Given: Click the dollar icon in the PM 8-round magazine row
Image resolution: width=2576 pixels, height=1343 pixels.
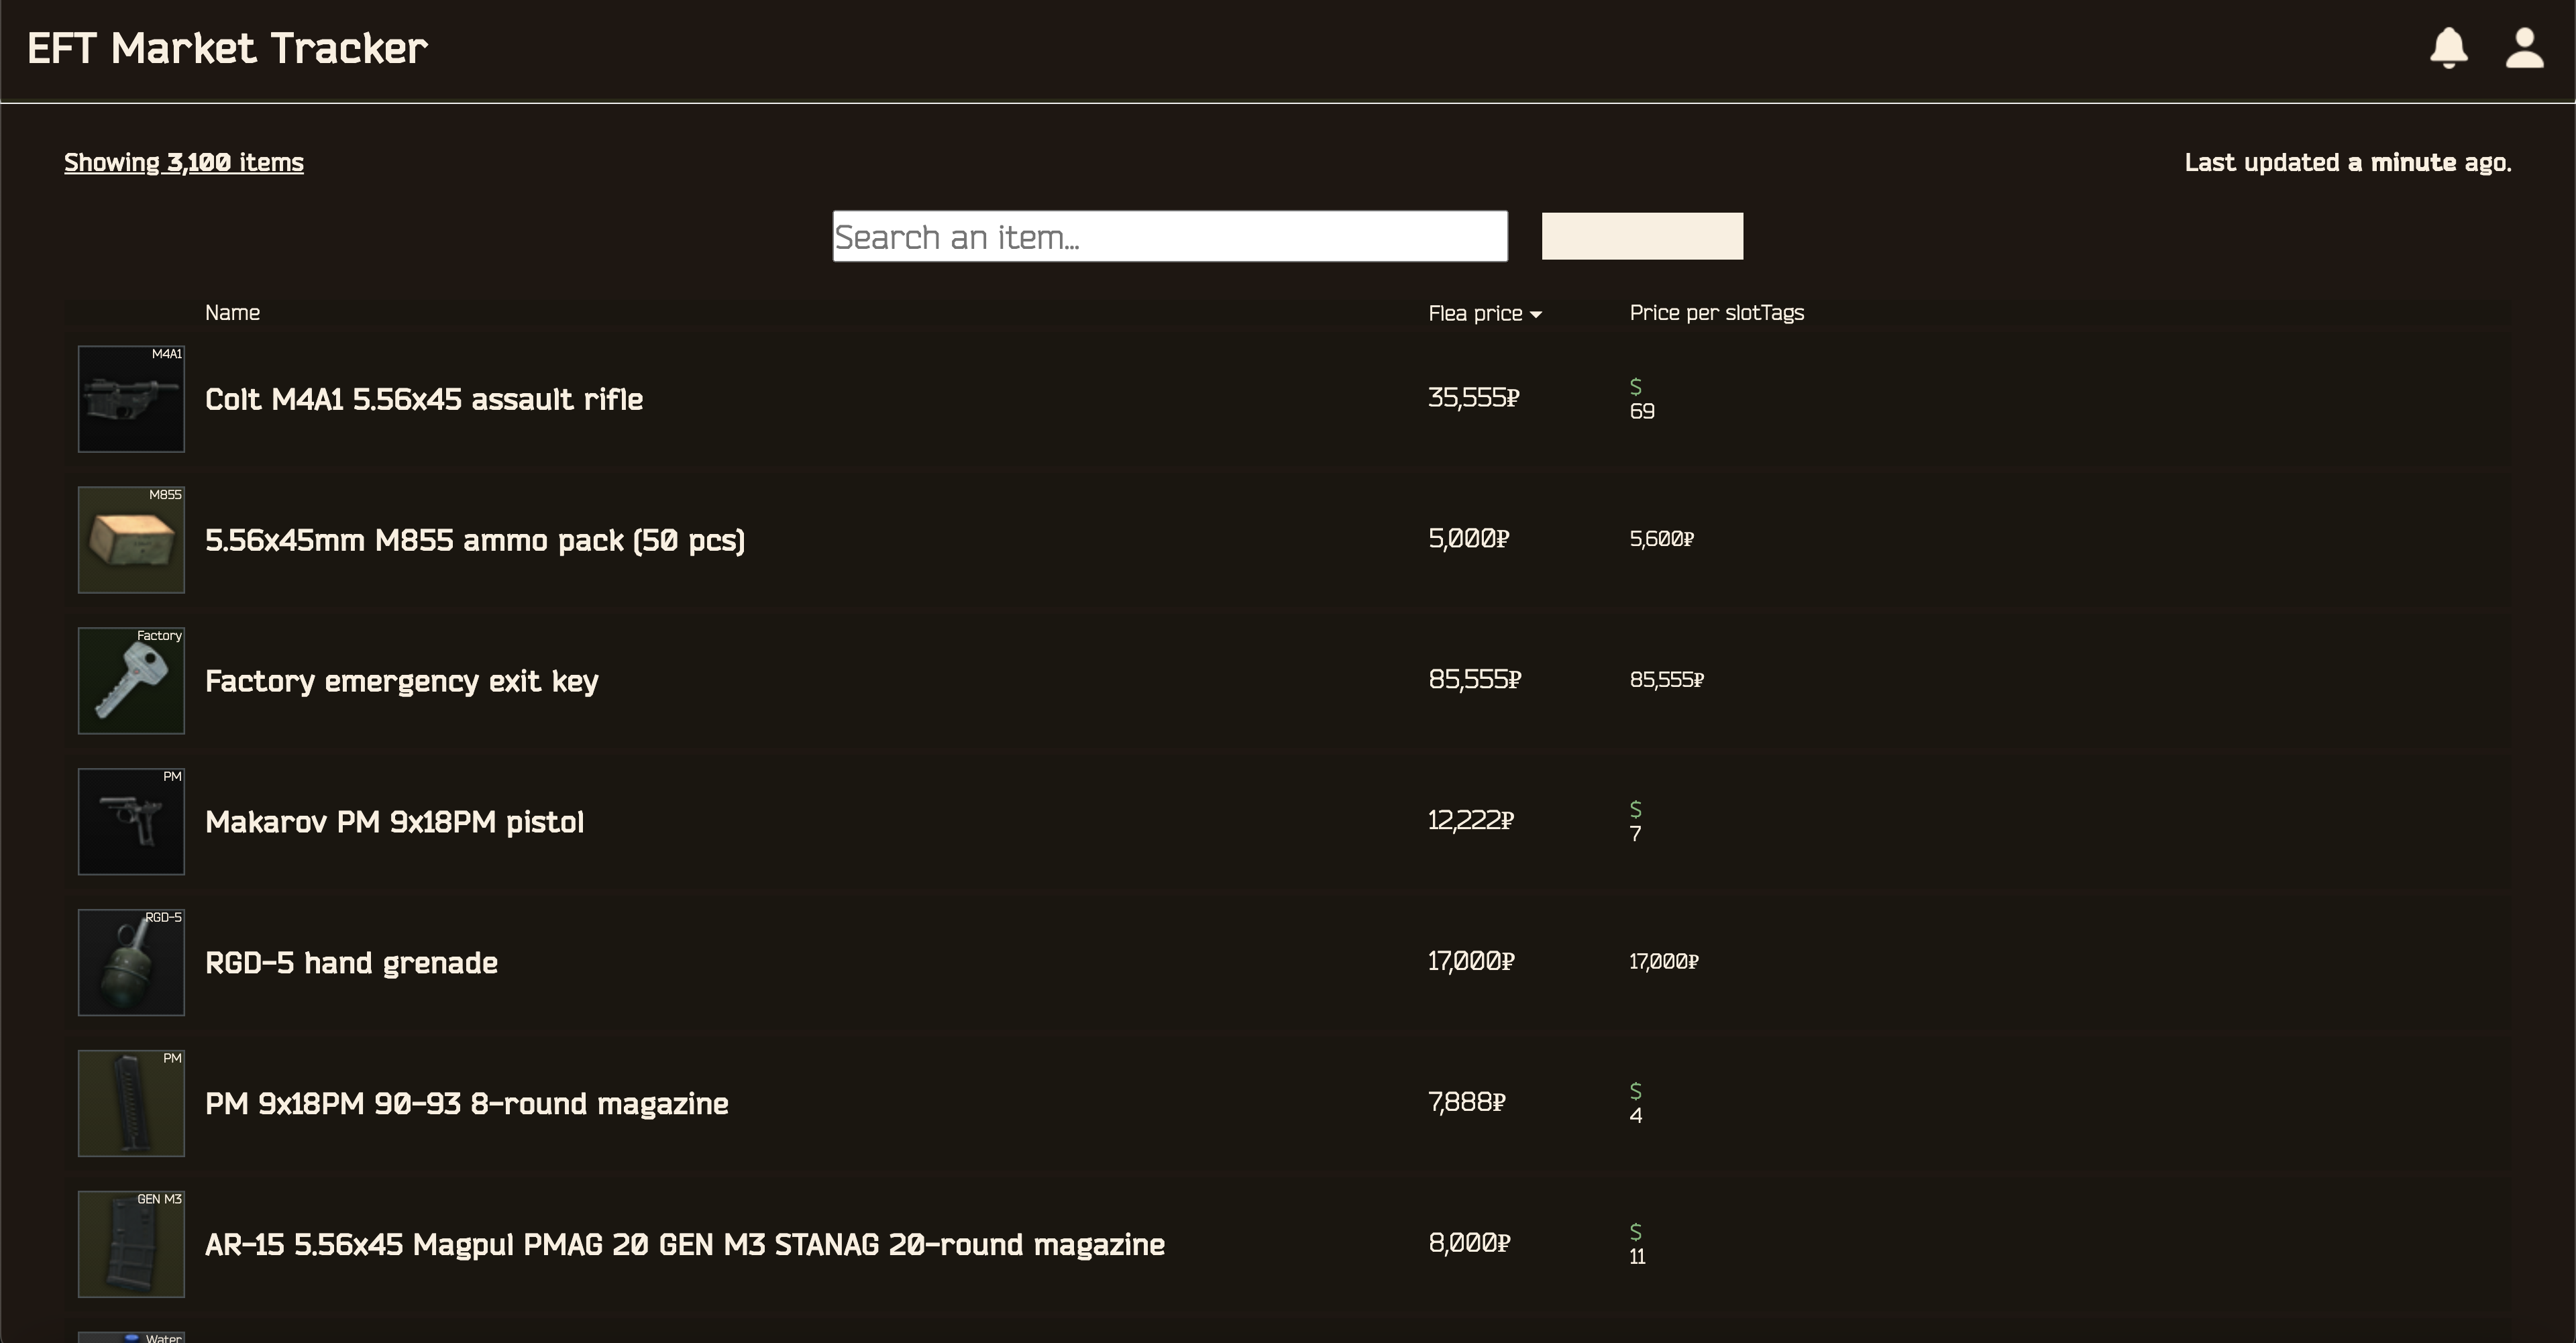Looking at the screenshot, I should (1636, 1091).
